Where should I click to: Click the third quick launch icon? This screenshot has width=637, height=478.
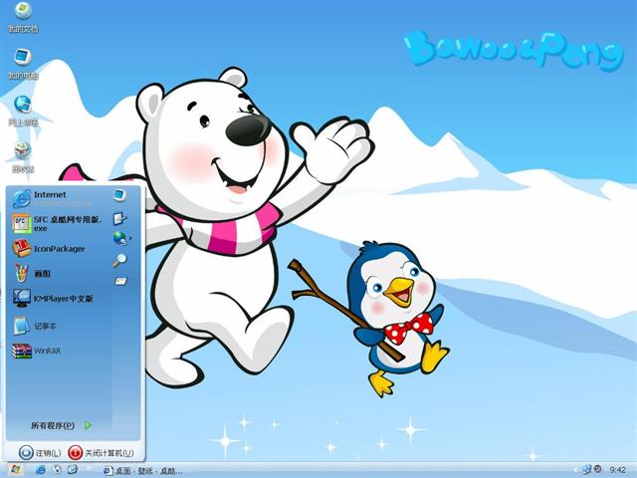pos(73,469)
